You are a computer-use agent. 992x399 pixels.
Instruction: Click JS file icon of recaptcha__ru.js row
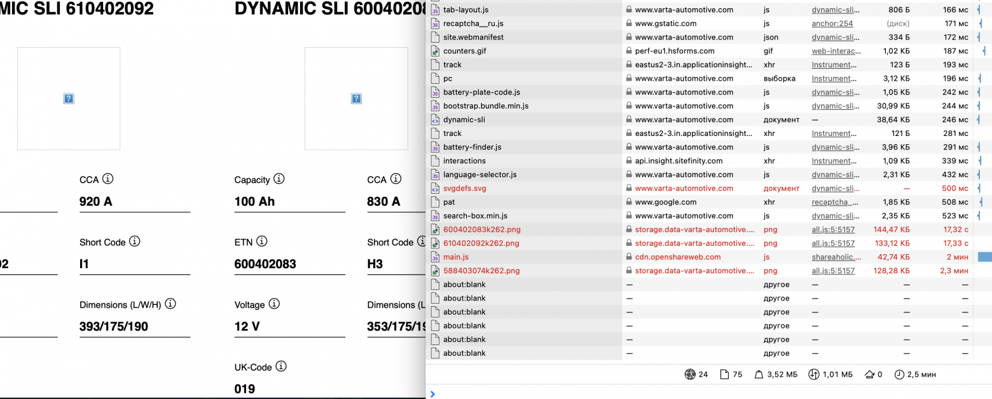tap(435, 24)
